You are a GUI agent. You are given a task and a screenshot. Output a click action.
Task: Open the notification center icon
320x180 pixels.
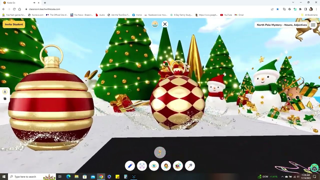[x=314, y=177]
